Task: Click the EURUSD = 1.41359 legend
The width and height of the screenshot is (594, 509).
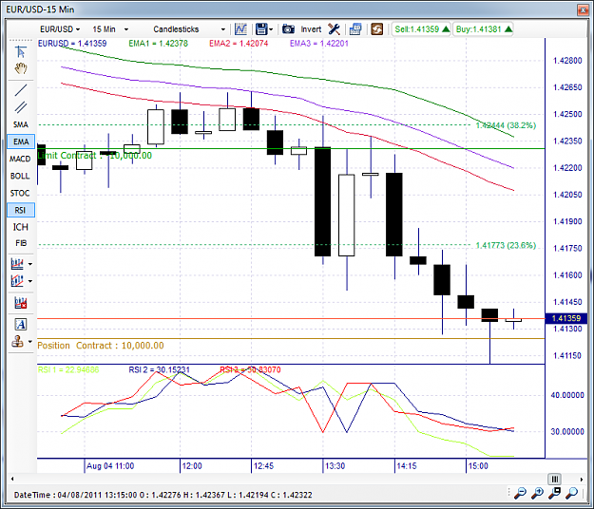Action: point(72,44)
